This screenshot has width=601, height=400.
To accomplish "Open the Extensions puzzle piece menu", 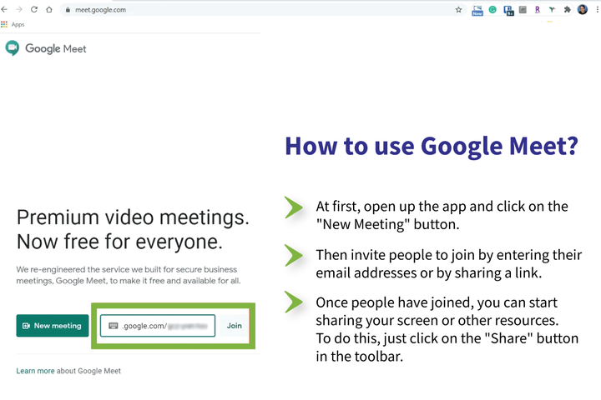I will coord(567,10).
